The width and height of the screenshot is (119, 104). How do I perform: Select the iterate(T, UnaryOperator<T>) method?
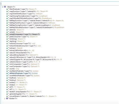pos(25,92)
